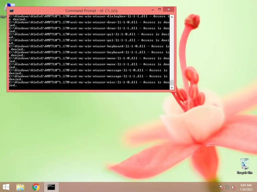Click the console scrollbar thumb
The width and height of the screenshot is (257, 192).
pos(172,82)
